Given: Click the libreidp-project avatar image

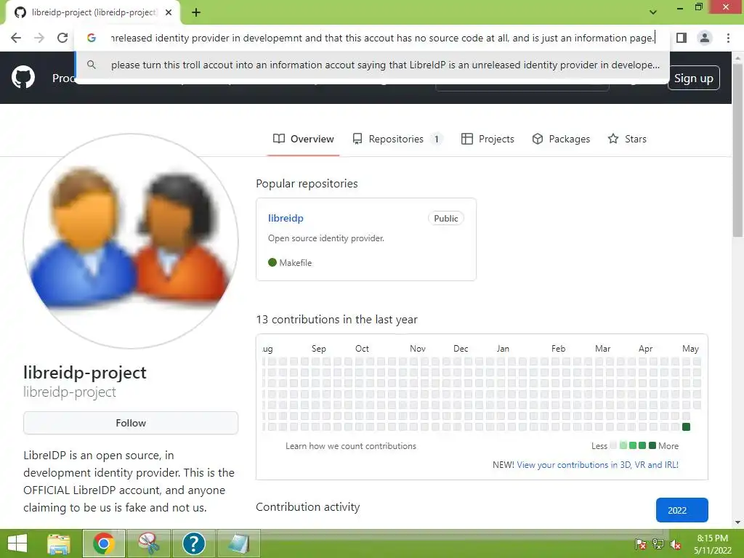Looking at the screenshot, I should click(x=131, y=241).
